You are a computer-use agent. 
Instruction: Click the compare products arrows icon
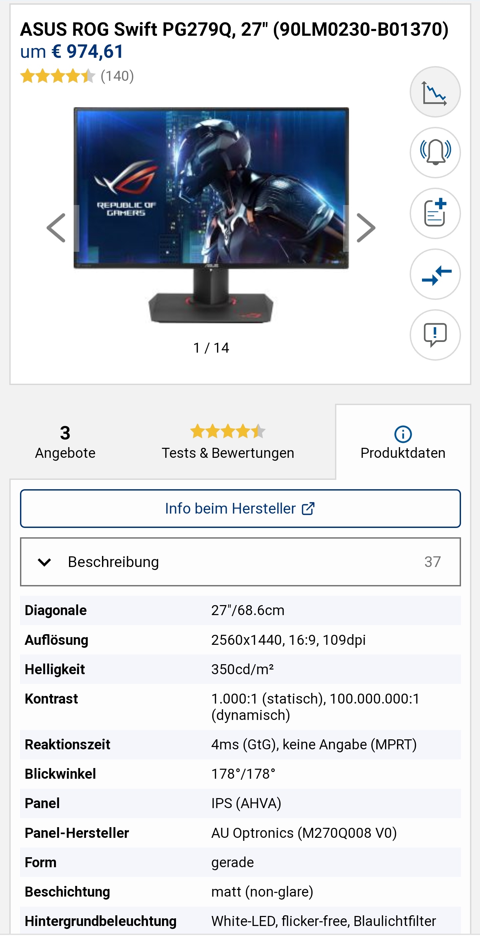click(x=435, y=274)
